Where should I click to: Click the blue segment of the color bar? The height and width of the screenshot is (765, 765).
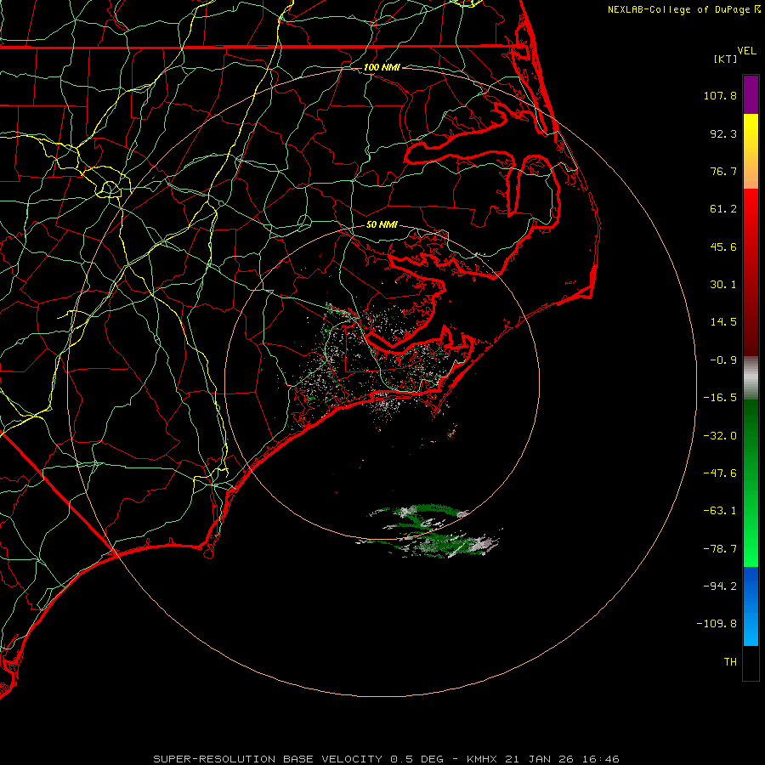click(x=751, y=606)
